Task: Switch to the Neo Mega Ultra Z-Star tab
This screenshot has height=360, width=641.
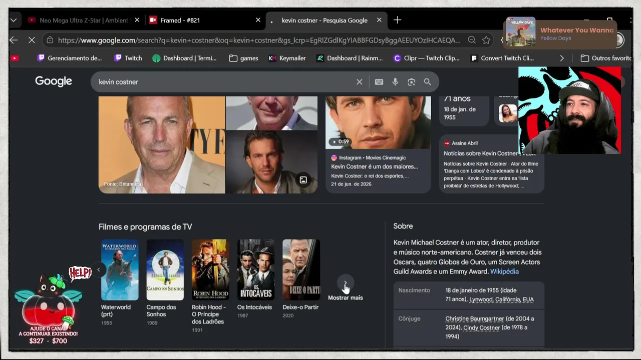Action: pos(83,20)
